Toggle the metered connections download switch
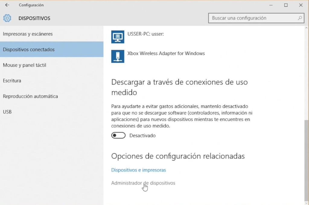Image resolution: width=309 pixels, height=205 pixels. 118,136
